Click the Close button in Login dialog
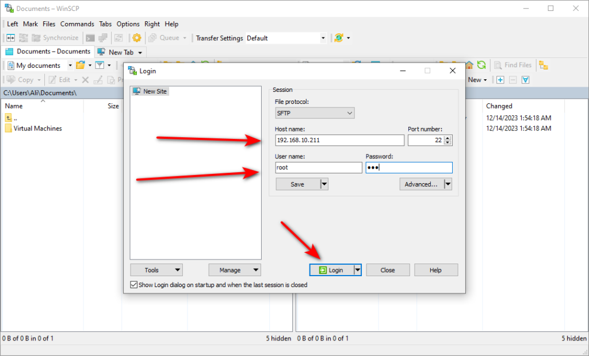 point(388,270)
